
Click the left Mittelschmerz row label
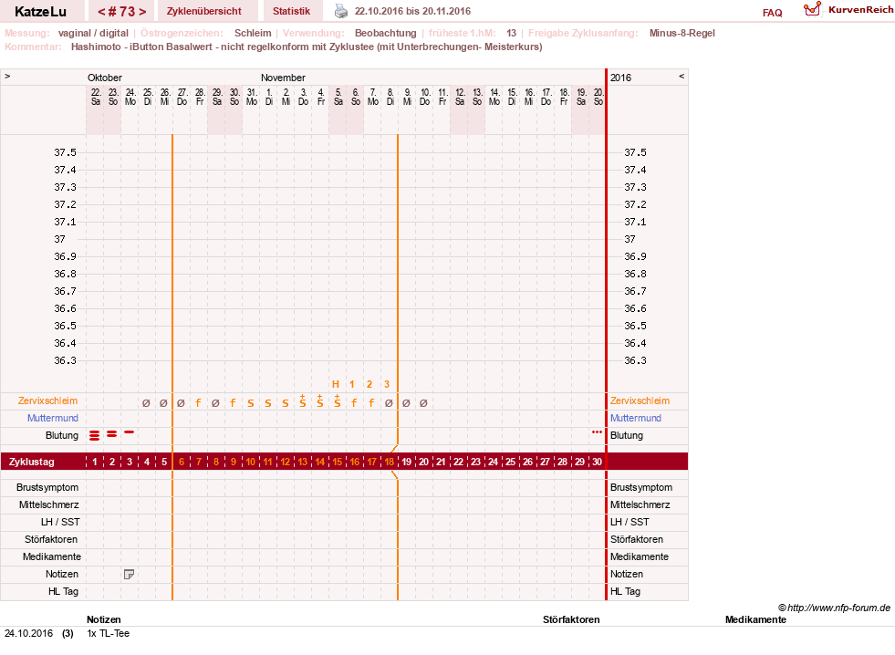click(48, 505)
